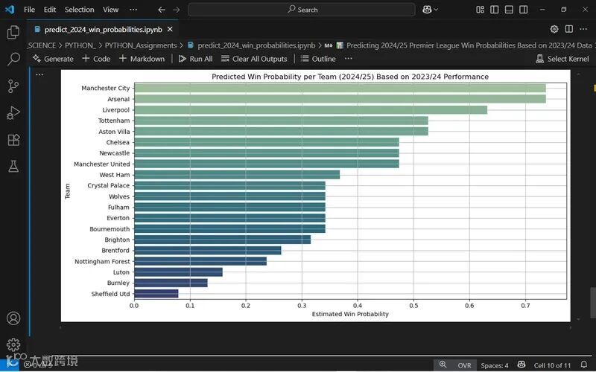Open the Testing flask view
Image resolution: width=596 pixels, height=372 pixels.
(13, 166)
